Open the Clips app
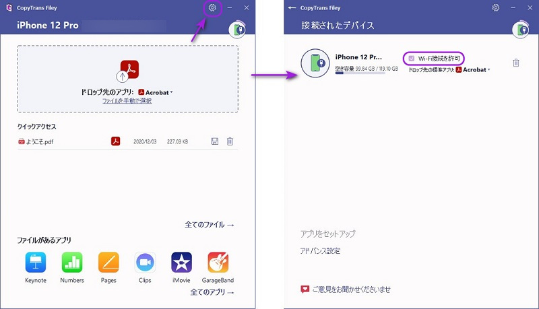 pos(145,263)
